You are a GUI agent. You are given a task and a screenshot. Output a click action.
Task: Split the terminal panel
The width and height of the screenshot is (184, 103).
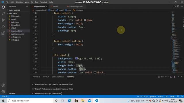click(x=171, y=77)
